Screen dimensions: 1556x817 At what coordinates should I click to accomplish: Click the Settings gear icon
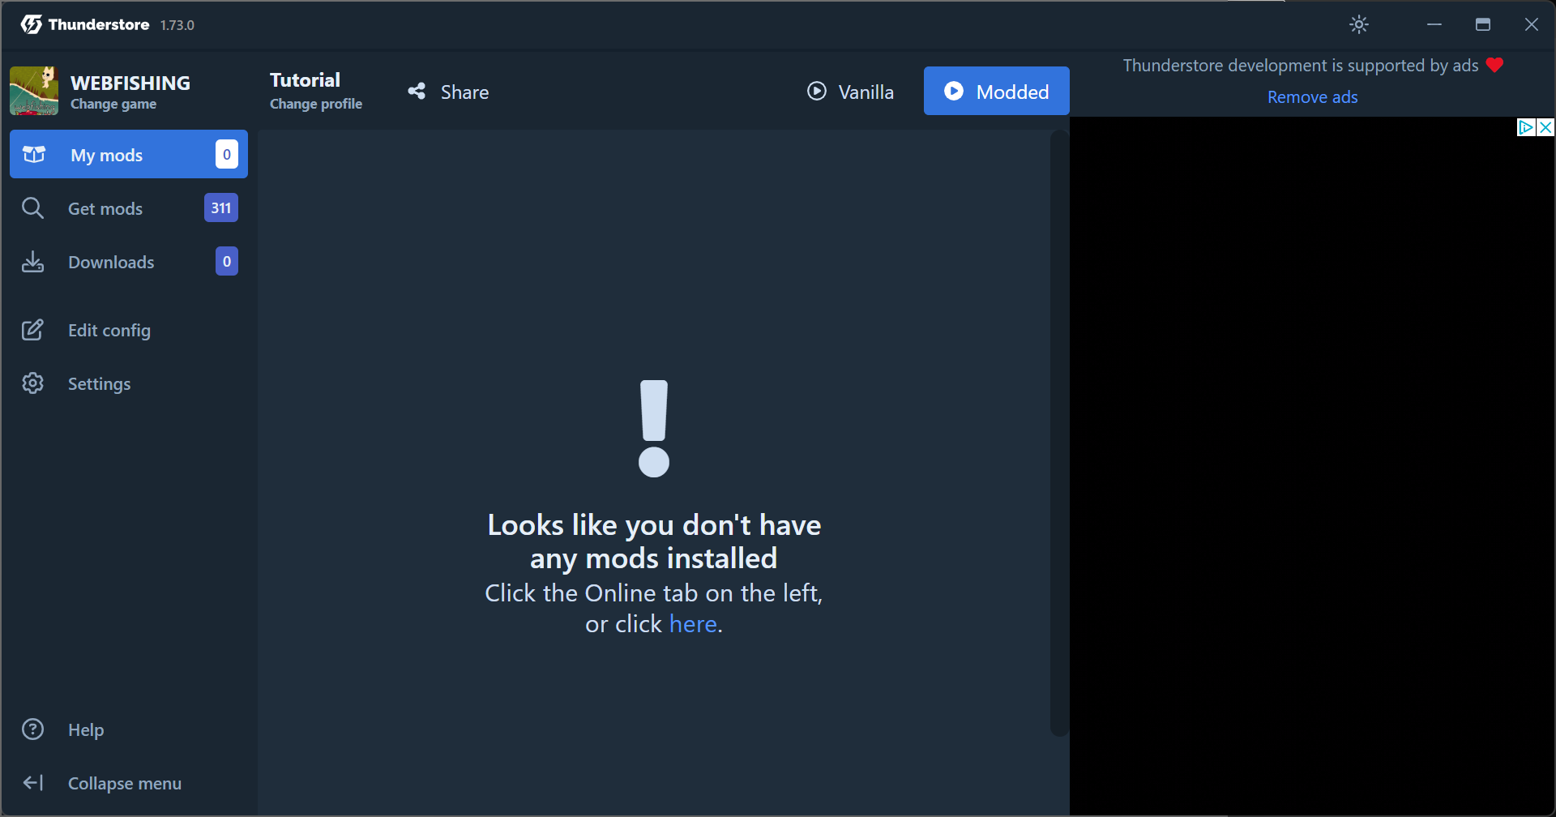pos(32,383)
